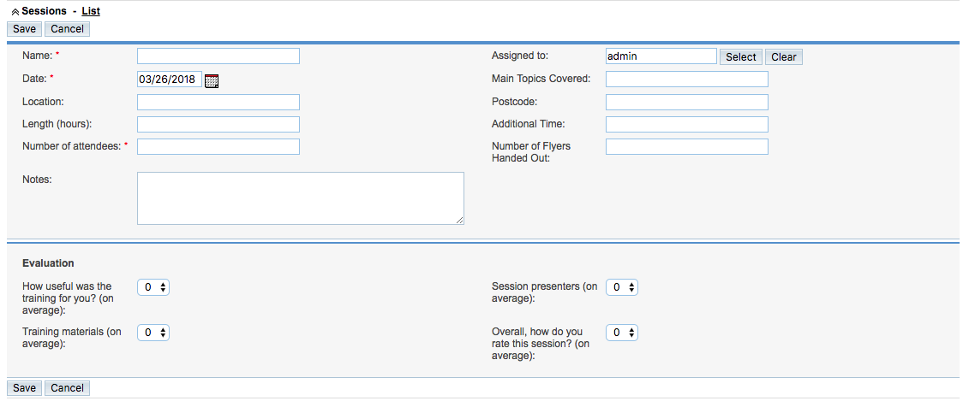Viewport: 963px width, 401px height.
Task: Open 'Session presenters' rating dropdown
Action: tap(622, 287)
